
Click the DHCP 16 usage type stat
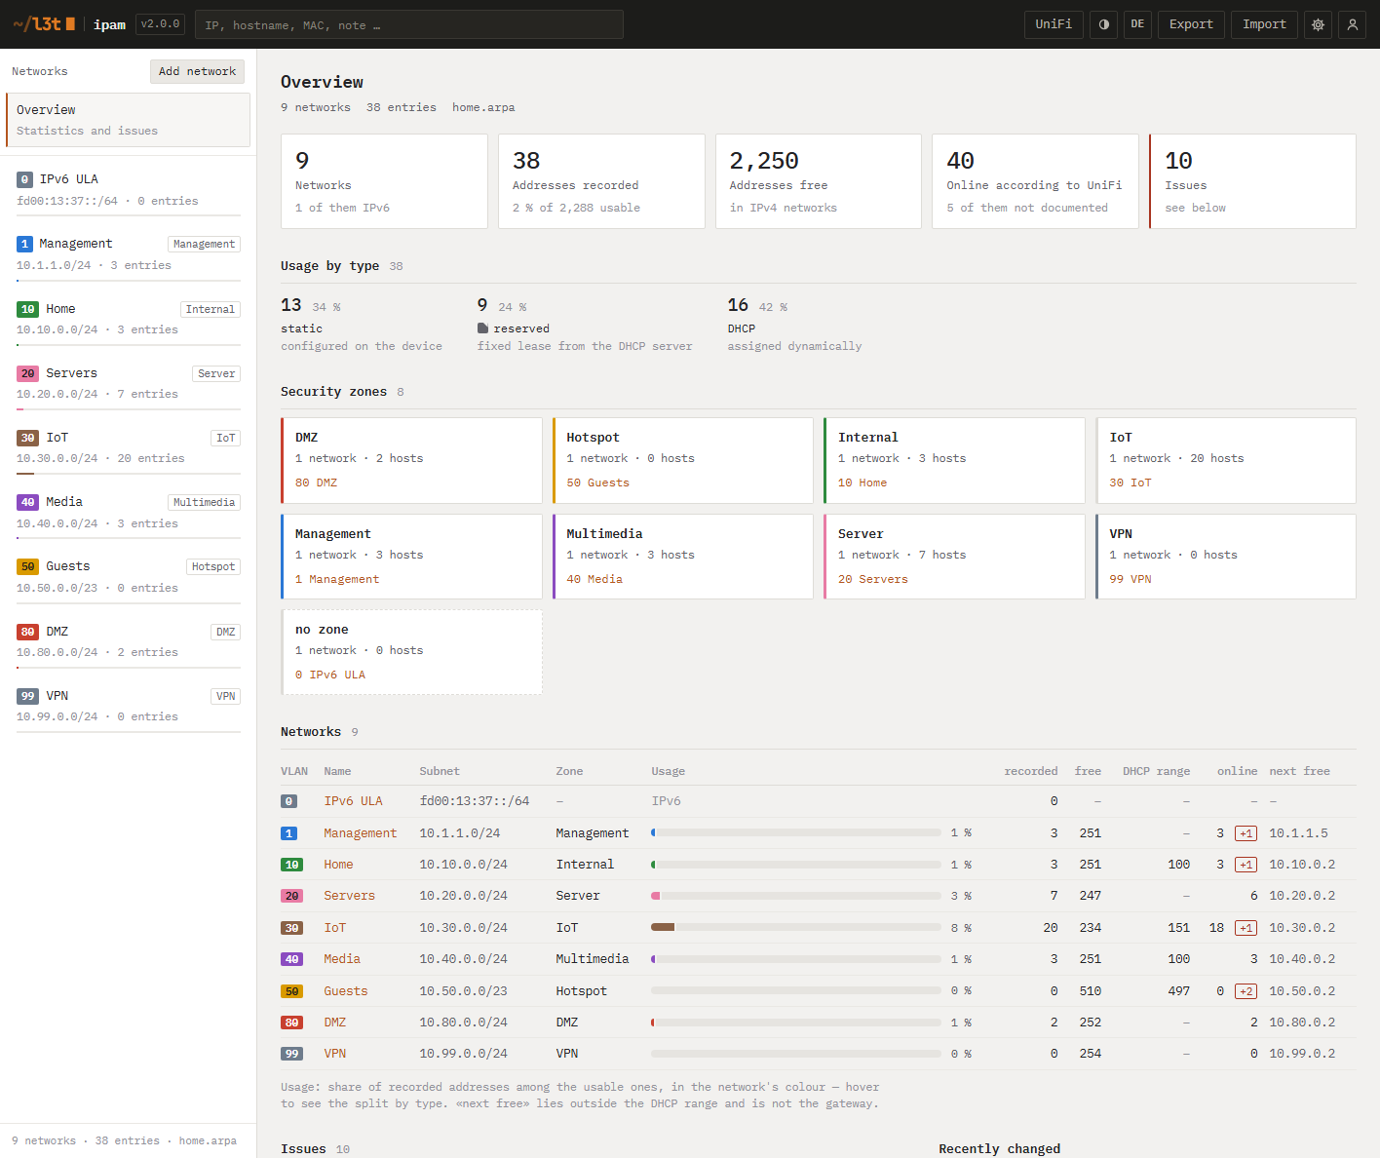click(794, 326)
